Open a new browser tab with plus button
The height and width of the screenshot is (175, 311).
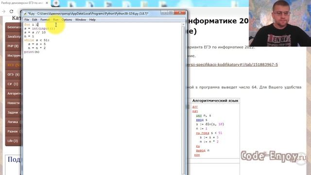[x=56, y=3]
